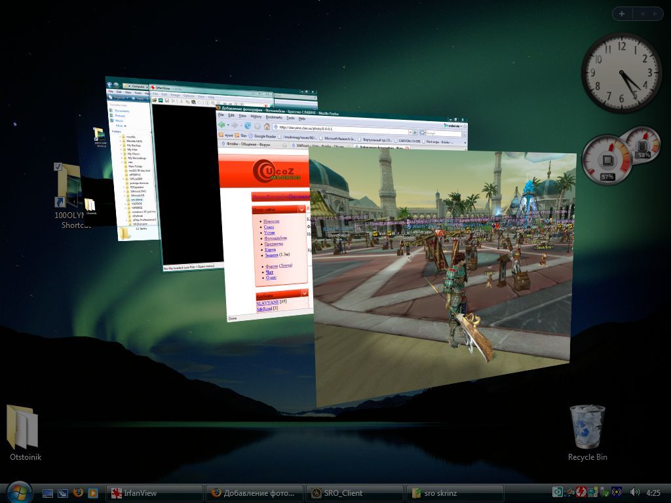671x503 pixels.
Task: Expand the mozilla folder tree node
Action: coord(121,137)
